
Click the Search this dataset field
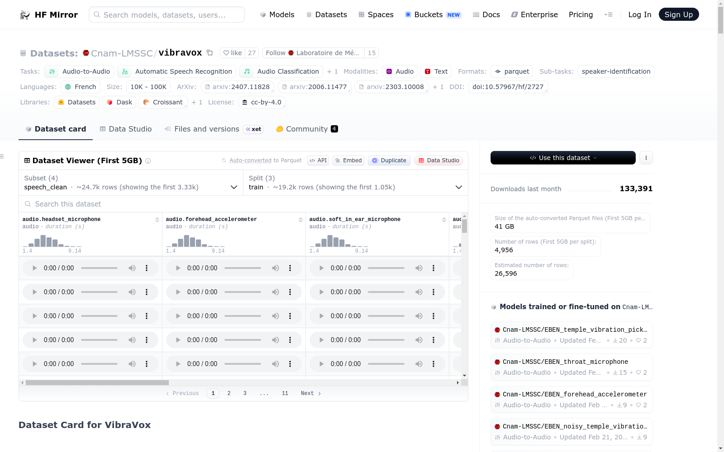point(243,204)
